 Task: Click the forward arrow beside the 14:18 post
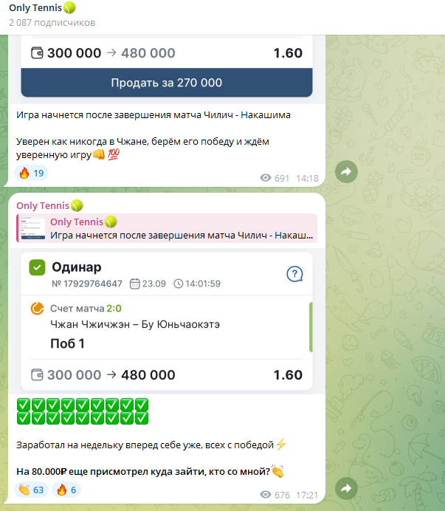[346, 171]
